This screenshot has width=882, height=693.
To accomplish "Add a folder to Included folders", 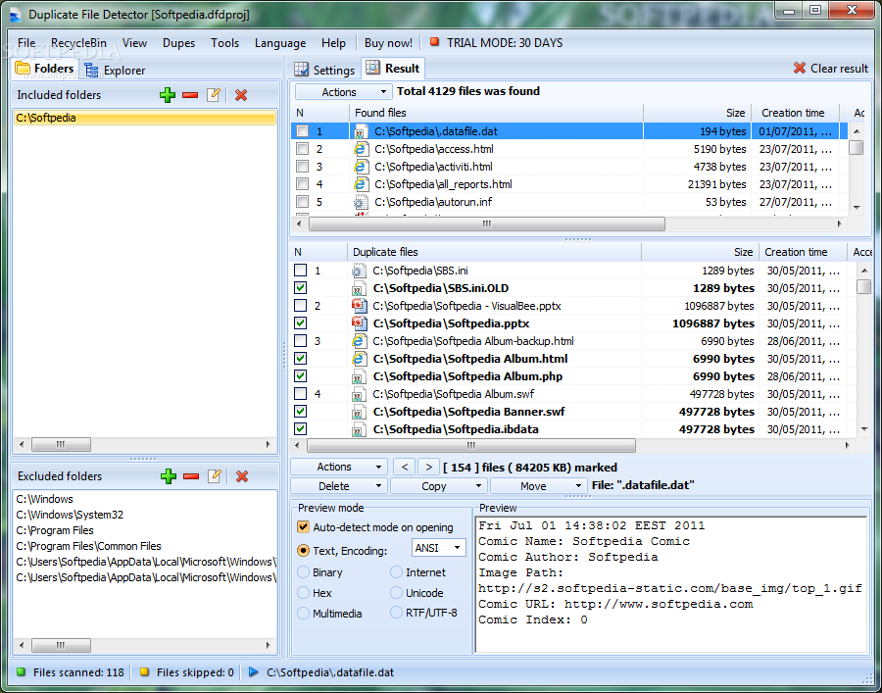I will (167, 95).
